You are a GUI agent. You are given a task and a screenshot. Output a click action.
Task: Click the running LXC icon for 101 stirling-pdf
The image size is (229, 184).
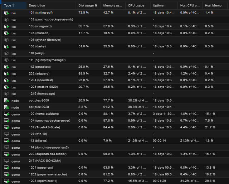click(x=6, y=13)
